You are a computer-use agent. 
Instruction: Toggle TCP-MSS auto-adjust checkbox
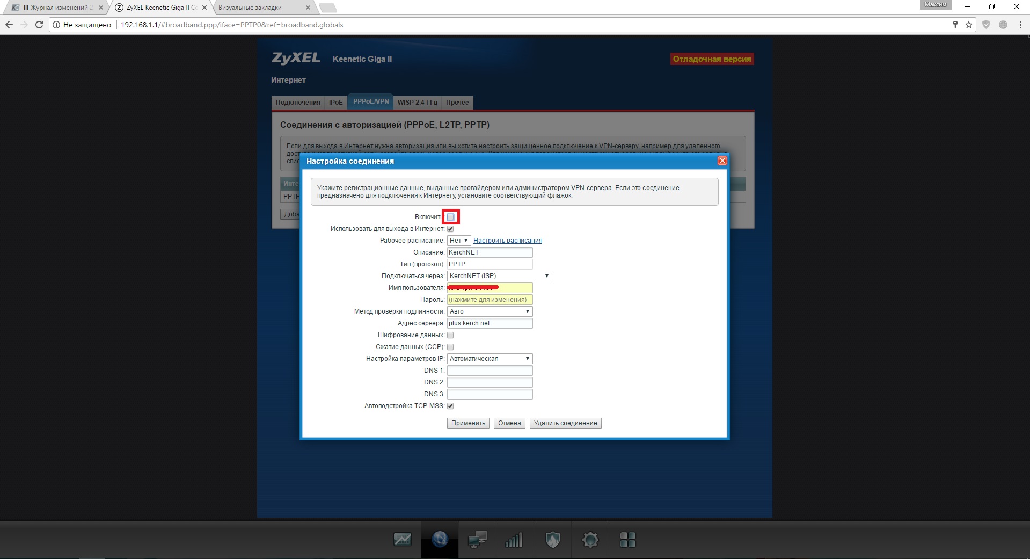tap(450, 406)
